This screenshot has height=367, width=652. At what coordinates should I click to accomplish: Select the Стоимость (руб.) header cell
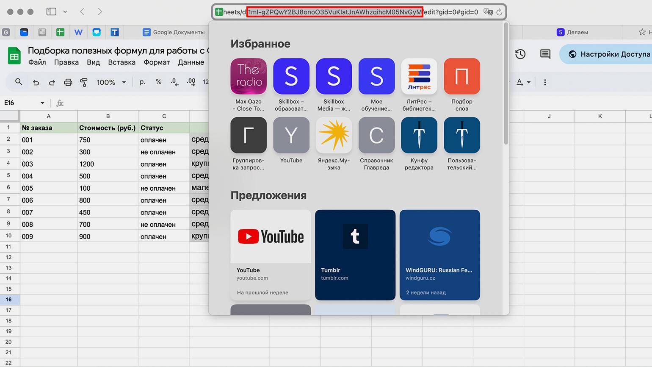(x=108, y=128)
